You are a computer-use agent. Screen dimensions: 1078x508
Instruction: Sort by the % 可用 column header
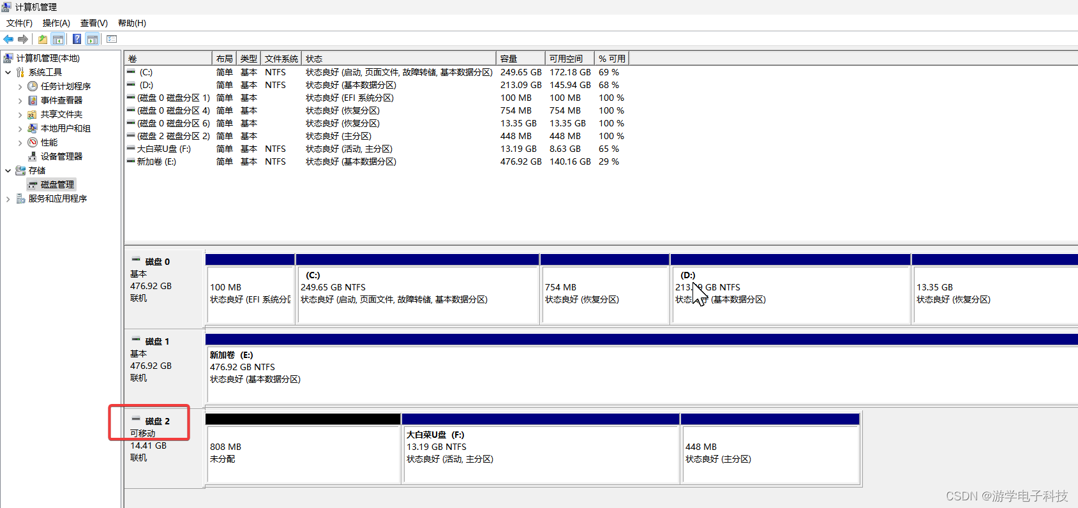point(611,58)
